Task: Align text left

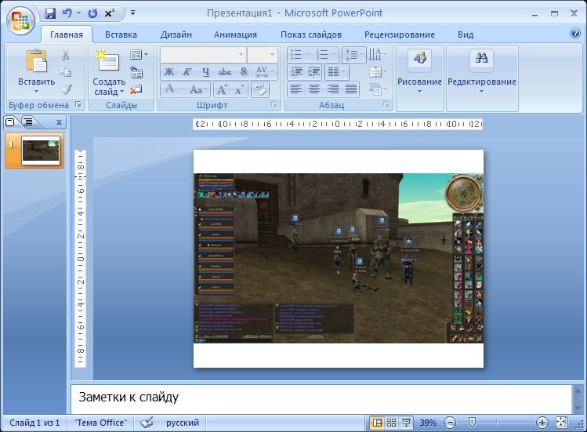Action: click(296, 89)
